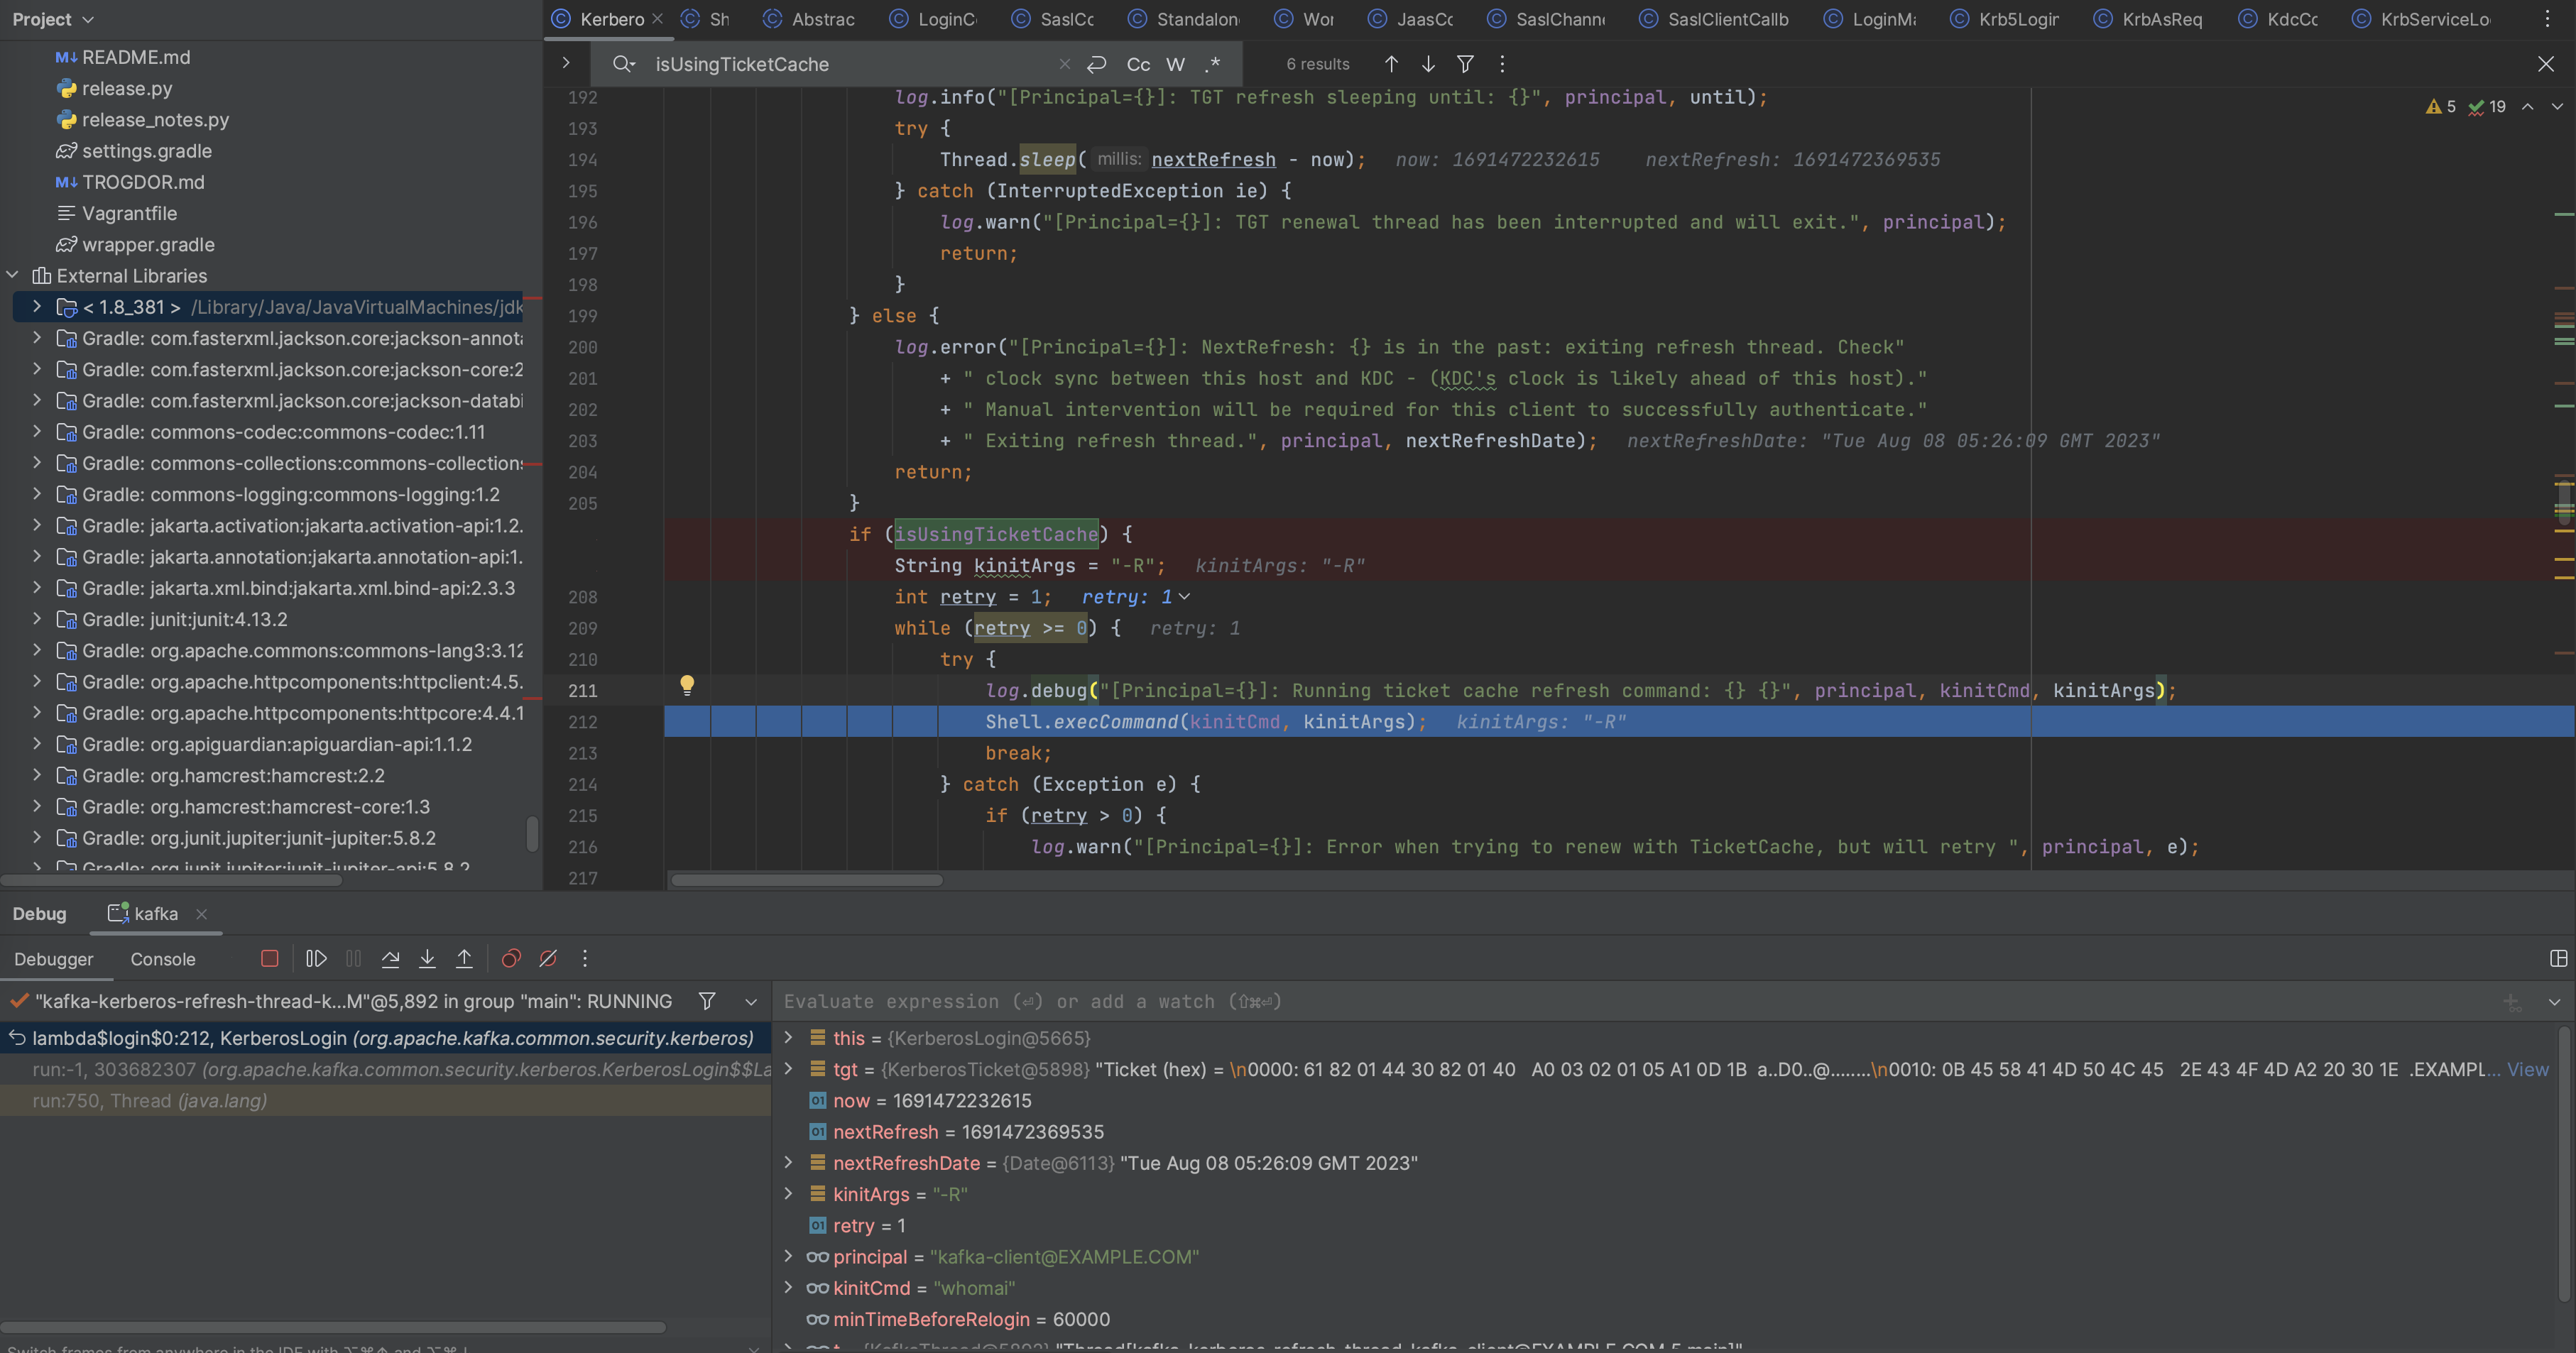Image resolution: width=2576 pixels, height=1353 pixels.
Task: Pause the running program
Action: point(354,958)
